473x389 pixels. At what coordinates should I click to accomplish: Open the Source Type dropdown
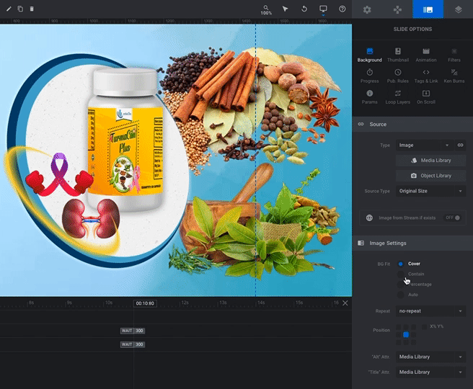pyautogui.click(x=430, y=191)
